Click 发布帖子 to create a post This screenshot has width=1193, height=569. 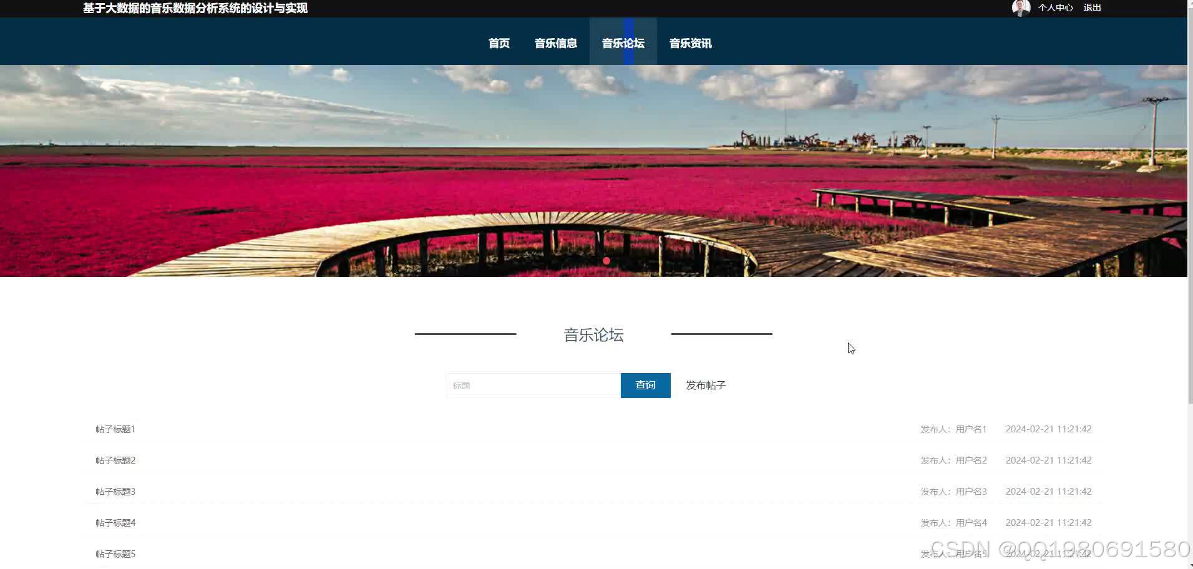point(705,385)
